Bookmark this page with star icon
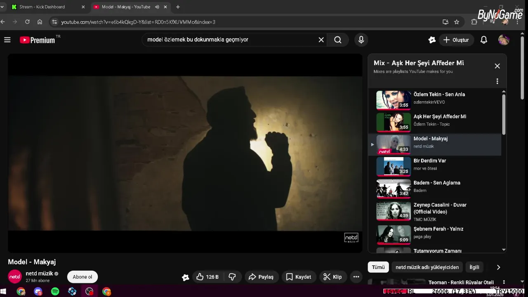 457,22
